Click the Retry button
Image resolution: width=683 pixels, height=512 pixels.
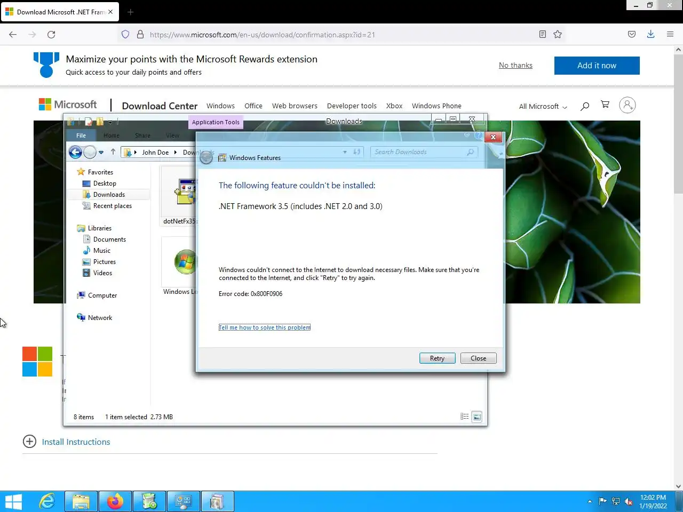point(437,358)
